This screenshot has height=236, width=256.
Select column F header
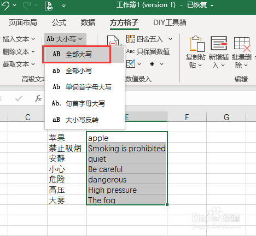tap(187, 117)
